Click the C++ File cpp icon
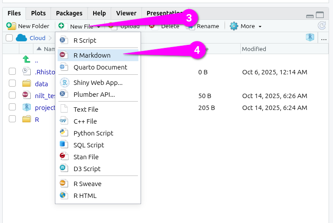The image size is (333, 223). pyautogui.click(x=64, y=121)
